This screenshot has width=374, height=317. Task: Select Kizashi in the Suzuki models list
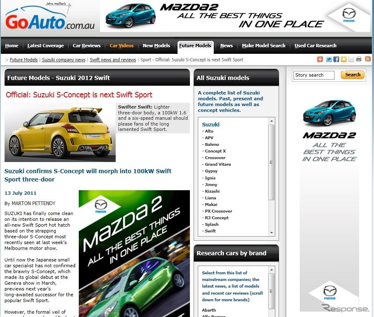point(212,191)
